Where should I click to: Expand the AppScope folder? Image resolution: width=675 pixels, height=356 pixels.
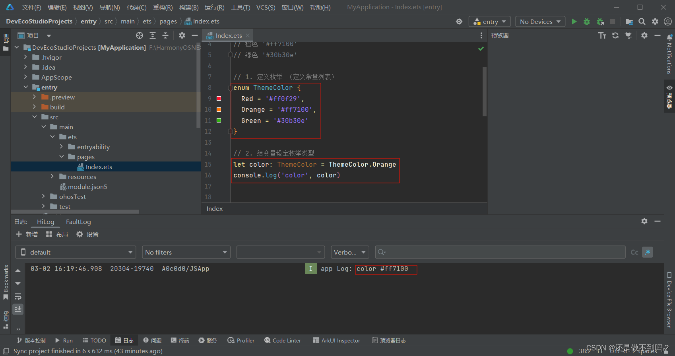coord(25,77)
